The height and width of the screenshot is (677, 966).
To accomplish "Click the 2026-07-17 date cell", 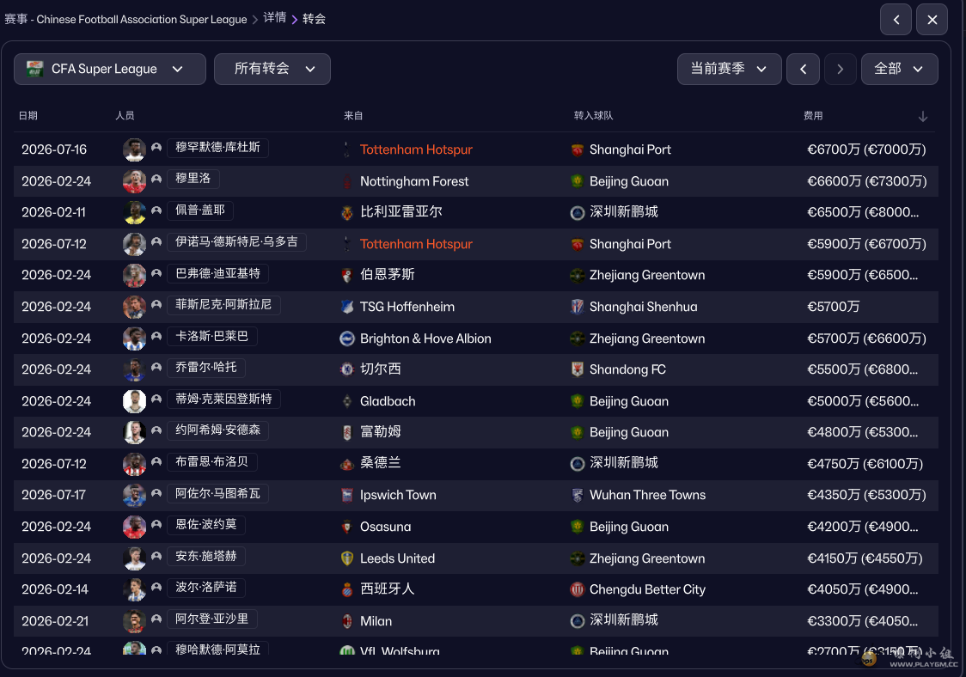I will click(53, 495).
